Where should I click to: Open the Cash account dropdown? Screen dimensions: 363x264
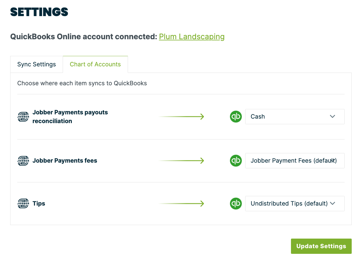(295, 117)
